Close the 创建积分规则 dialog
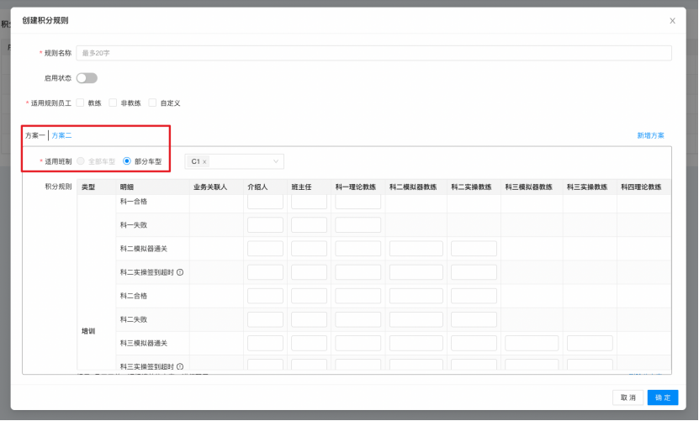The image size is (699, 421). pos(672,21)
